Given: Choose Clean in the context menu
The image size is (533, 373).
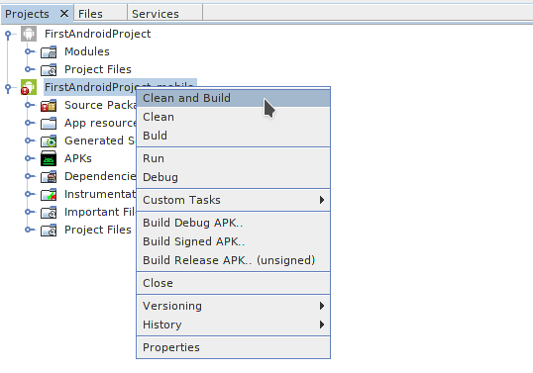Looking at the screenshot, I should (233, 117).
